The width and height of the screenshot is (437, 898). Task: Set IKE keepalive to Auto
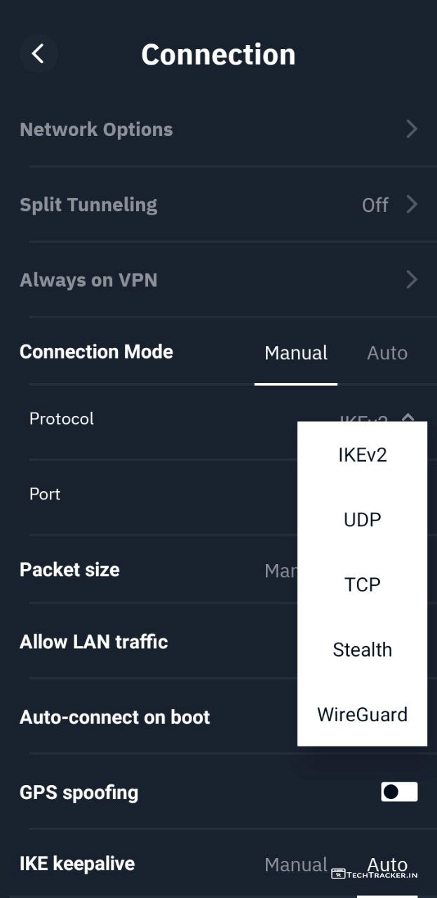coord(386,864)
